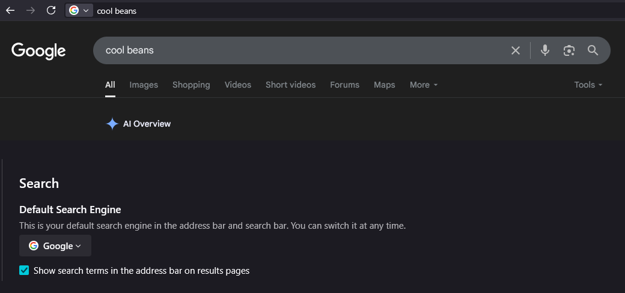Clear the Google search query with X
Viewport: 625px width, 293px height.
pyautogui.click(x=516, y=50)
